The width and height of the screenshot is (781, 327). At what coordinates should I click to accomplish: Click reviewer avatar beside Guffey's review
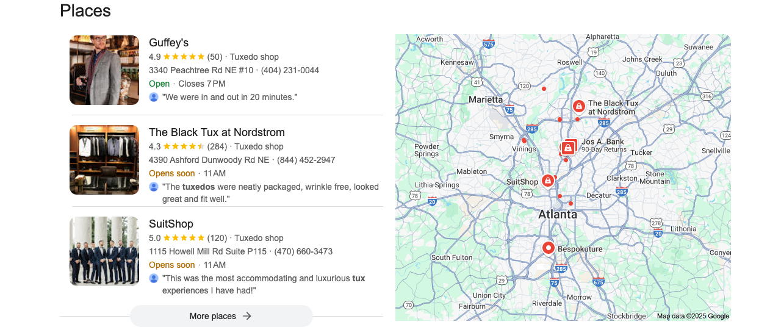coord(154,97)
